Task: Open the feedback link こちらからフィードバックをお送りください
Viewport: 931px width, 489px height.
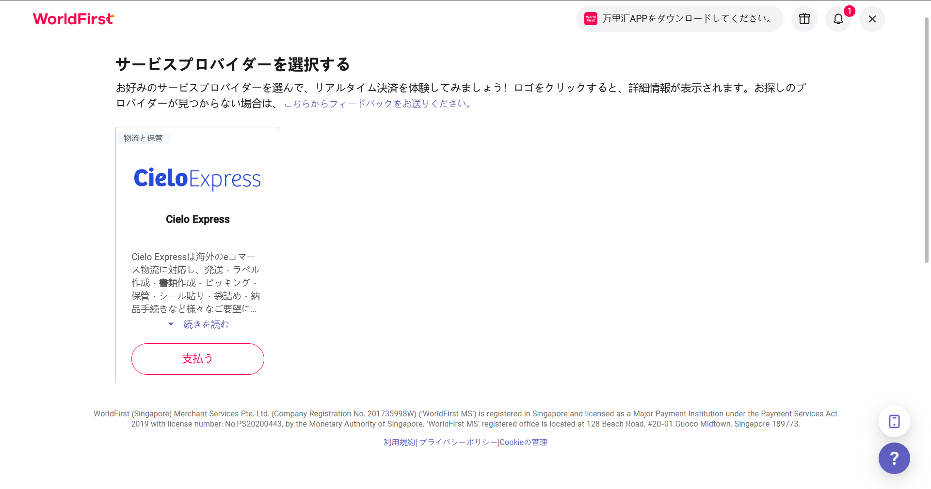Action: click(x=378, y=104)
